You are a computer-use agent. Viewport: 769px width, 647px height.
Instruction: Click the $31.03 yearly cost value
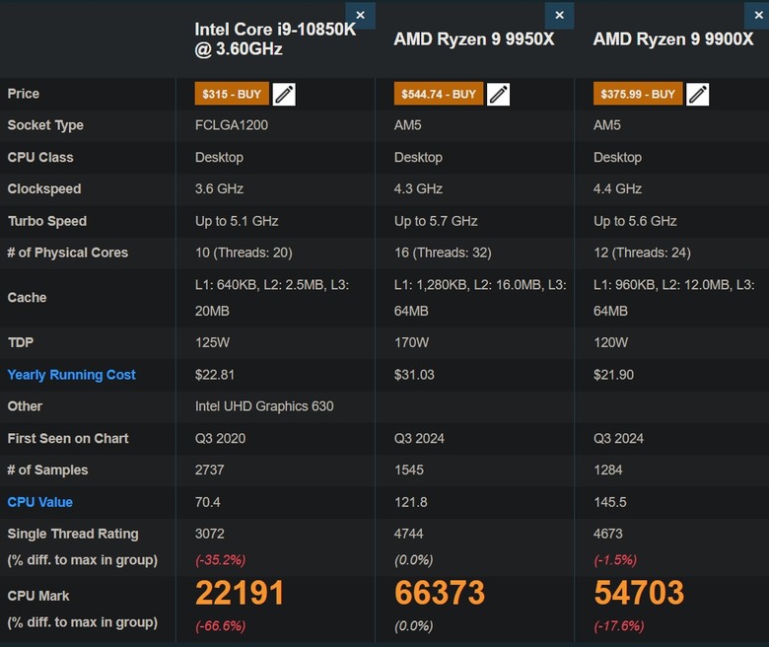[x=414, y=375]
